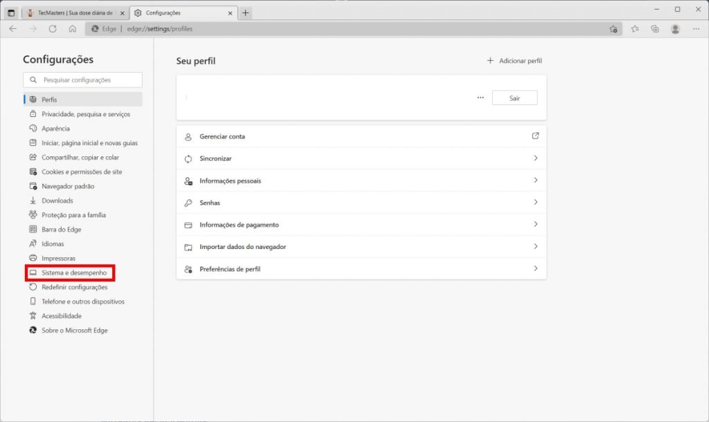Click the profile more options ellipsis
This screenshot has height=422, width=709.
click(x=481, y=98)
